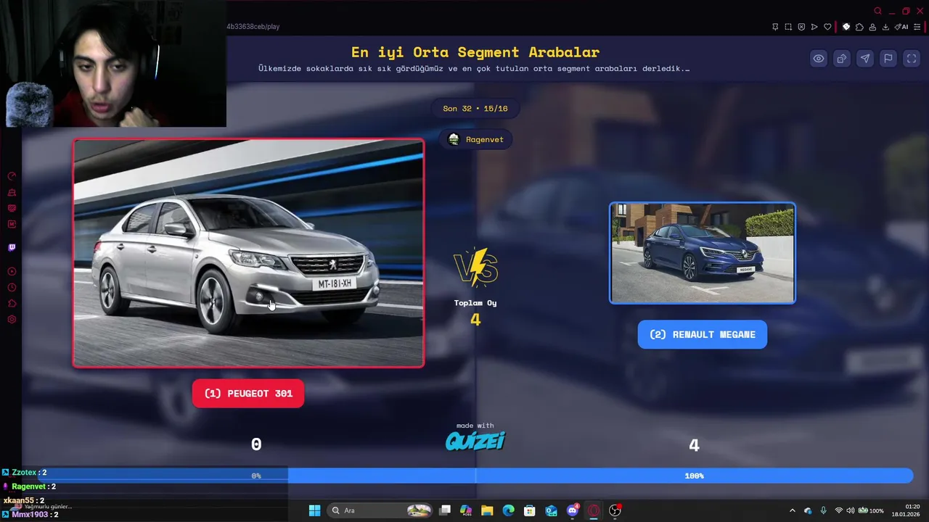Click the browser pin icon
929x522 pixels.
click(x=775, y=27)
